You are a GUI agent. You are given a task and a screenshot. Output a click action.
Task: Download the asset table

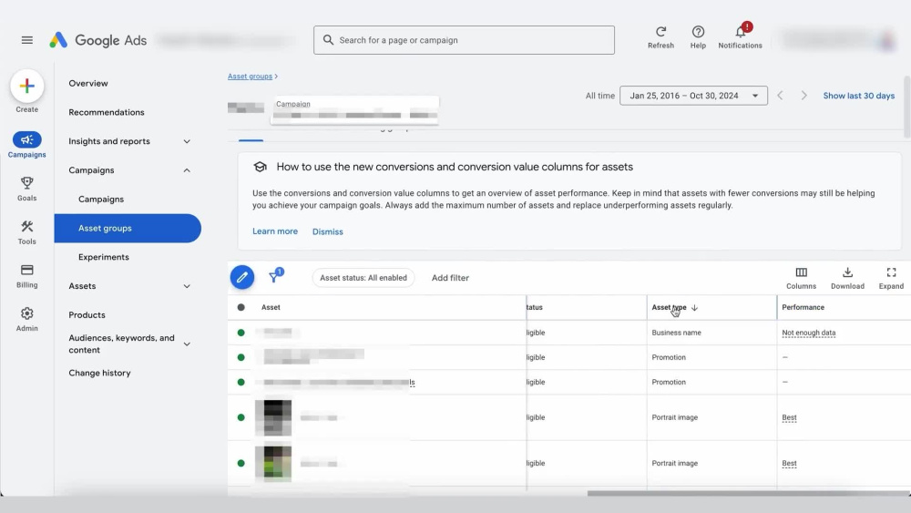pos(847,278)
